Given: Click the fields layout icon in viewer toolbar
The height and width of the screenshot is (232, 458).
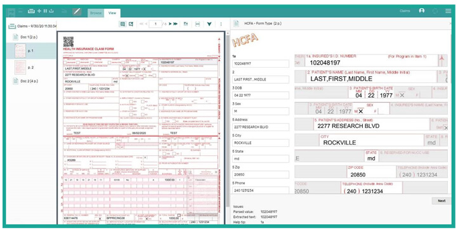Looking at the screenshot, I should tap(186, 24).
